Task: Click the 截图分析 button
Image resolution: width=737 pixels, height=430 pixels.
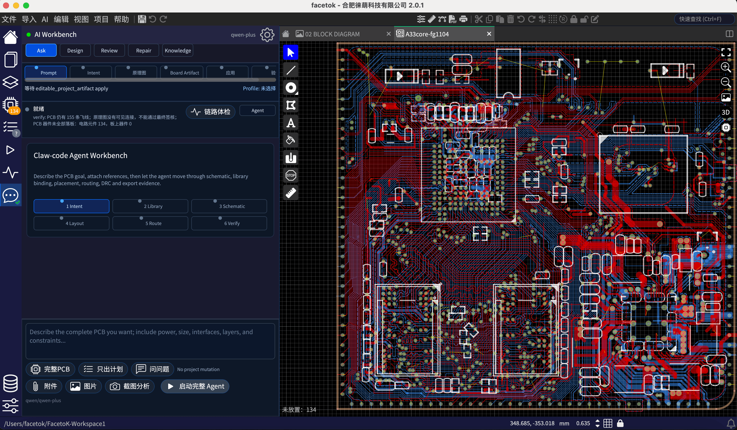Action: coord(130,386)
